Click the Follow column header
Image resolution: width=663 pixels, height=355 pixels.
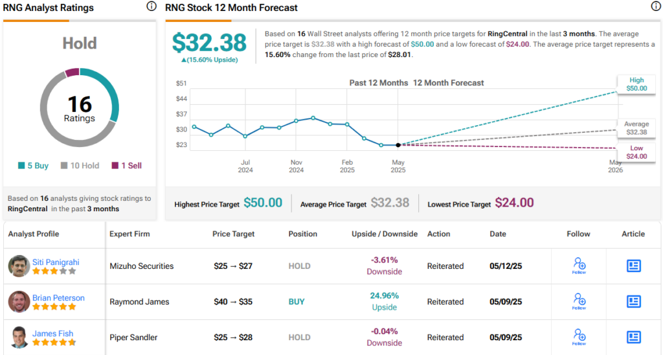[578, 234]
